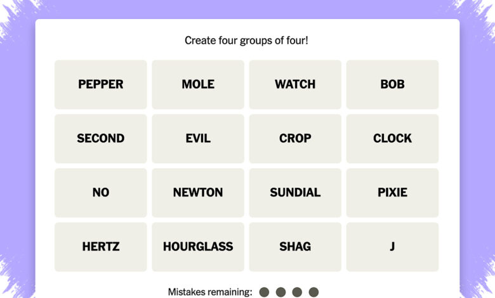Select the NEWTON word tile
Screen dimensions: 495x298
(x=198, y=193)
